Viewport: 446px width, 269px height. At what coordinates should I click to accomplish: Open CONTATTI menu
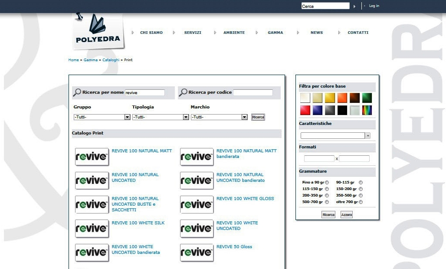[x=358, y=33]
